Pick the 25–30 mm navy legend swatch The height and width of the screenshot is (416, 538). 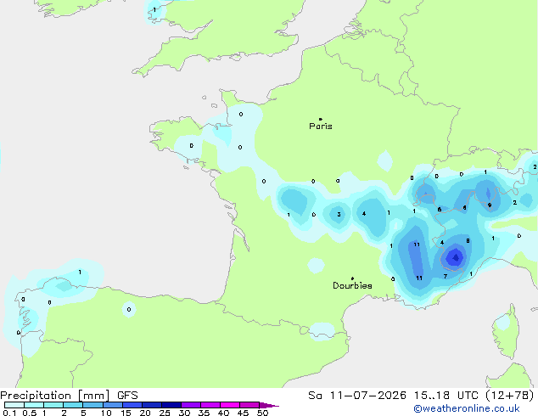(x=171, y=405)
